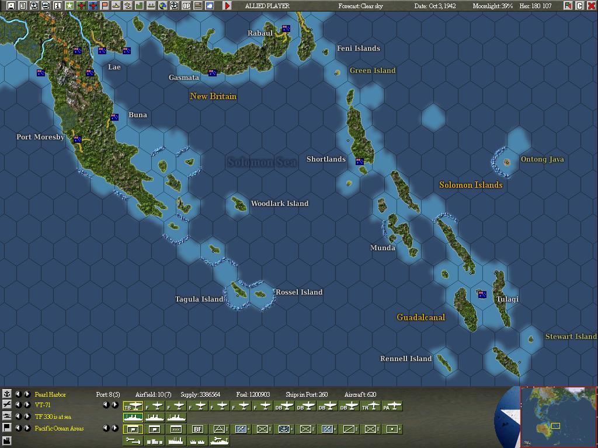Click 'Ships in Port: 260' text

(307, 394)
